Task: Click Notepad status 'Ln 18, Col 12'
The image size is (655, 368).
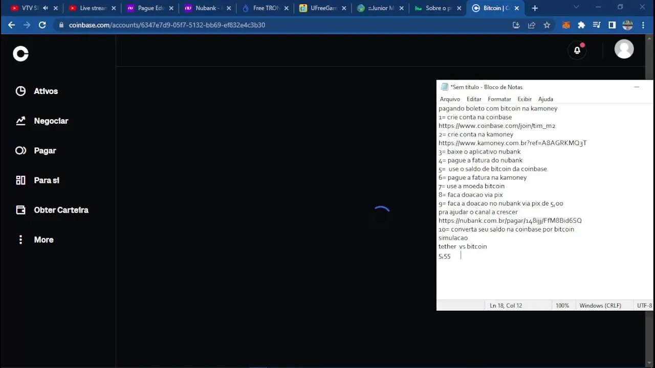Action: (506, 305)
